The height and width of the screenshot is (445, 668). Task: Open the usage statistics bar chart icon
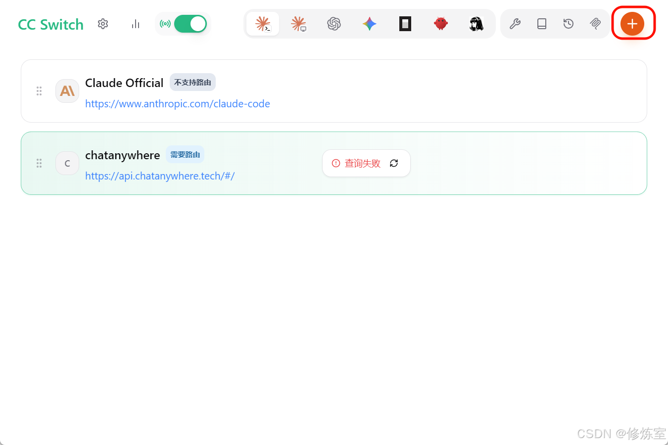click(136, 24)
